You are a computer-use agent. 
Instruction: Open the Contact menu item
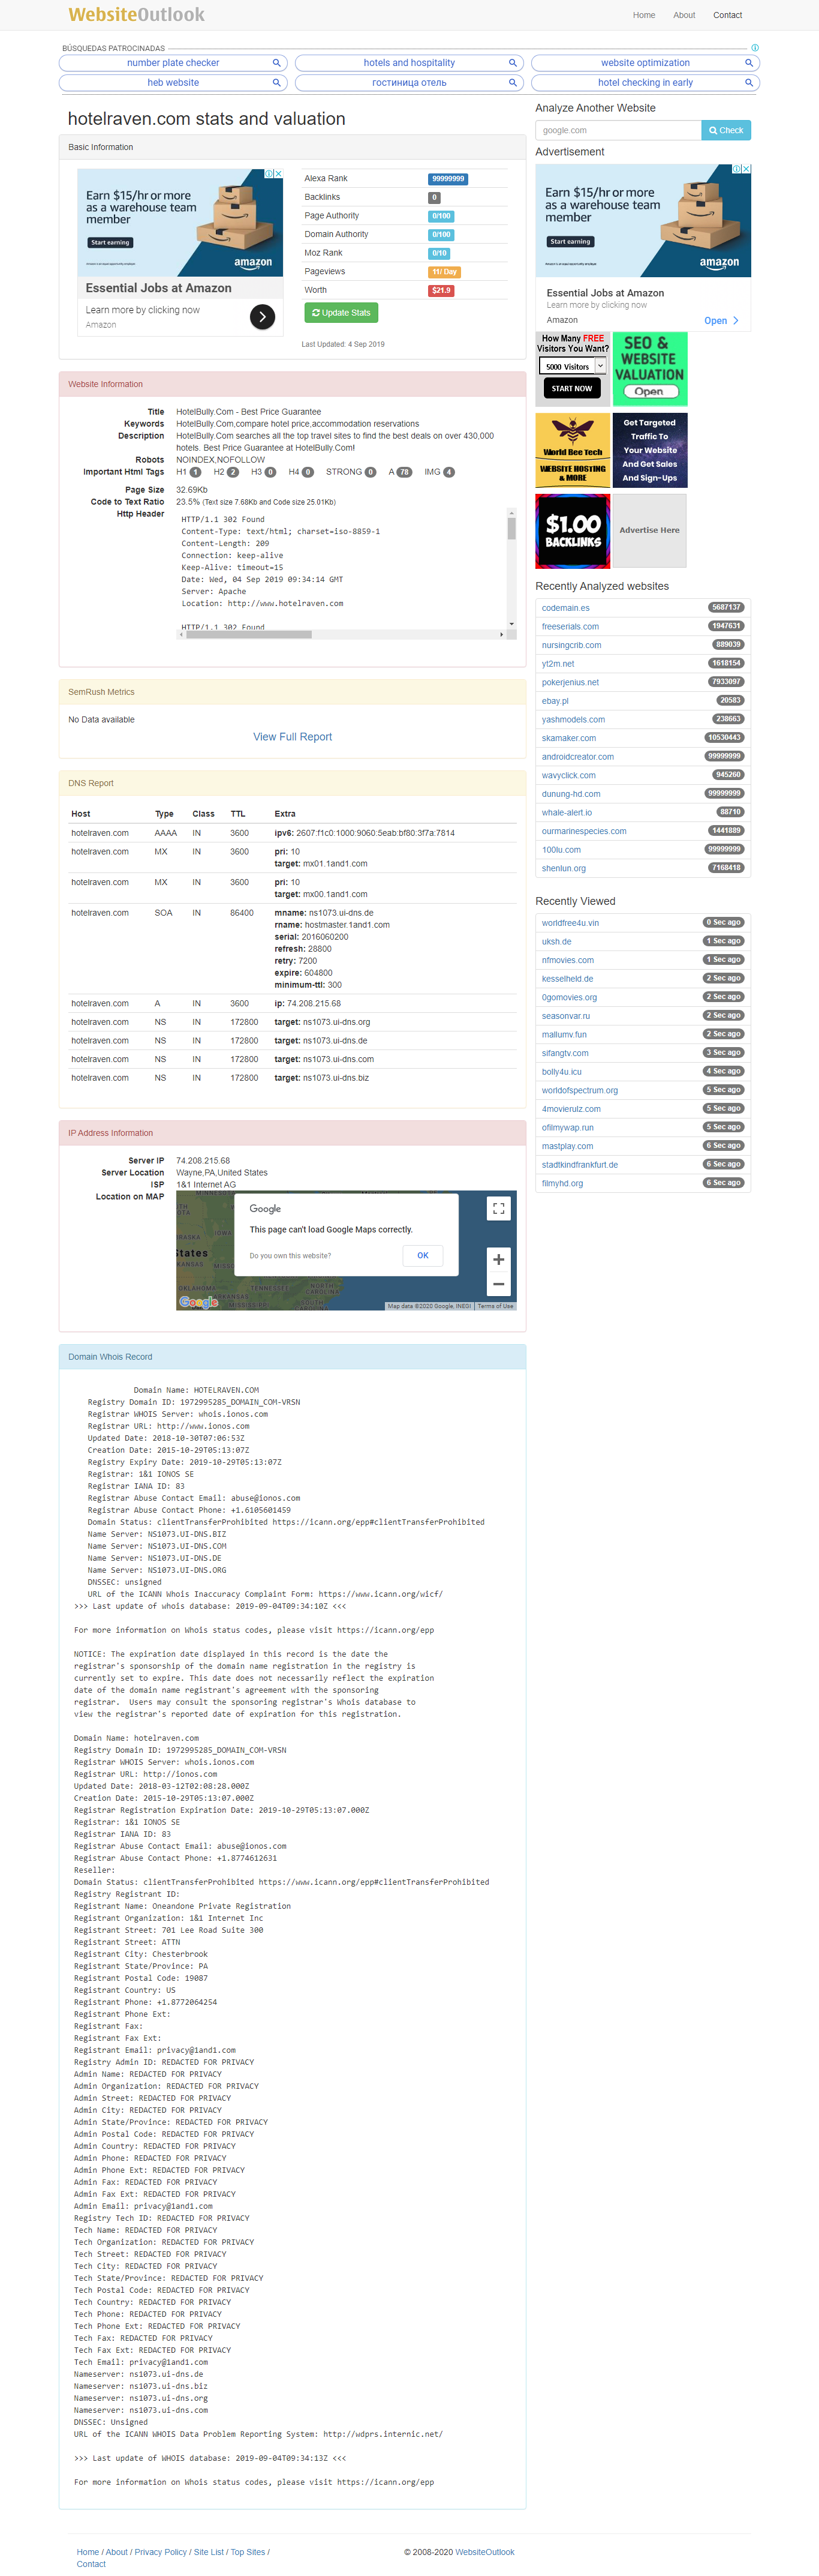coord(727,15)
